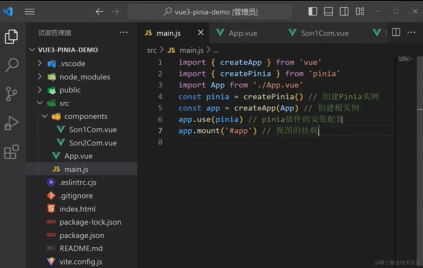Click the vue3-pinia-demo command center search box

tap(210, 12)
